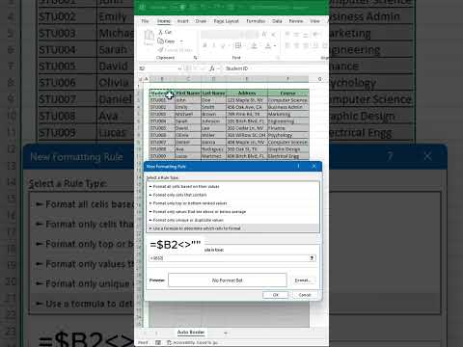Open the Draw ribbon tab

coord(201,21)
